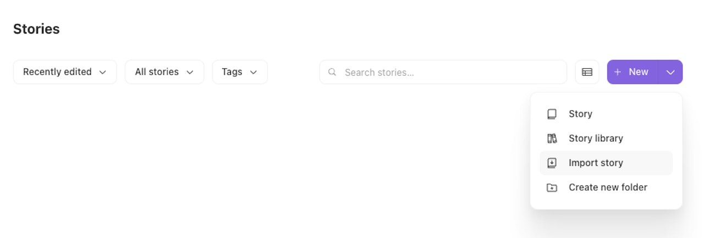Click the book icon beside Story
The image size is (715, 238).
click(x=552, y=114)
